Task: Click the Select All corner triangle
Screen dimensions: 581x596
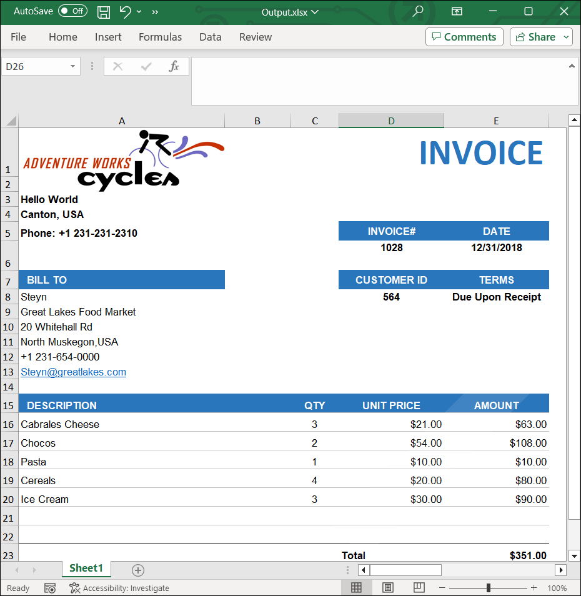Action: pyautogui.click(x=10, y=121)
